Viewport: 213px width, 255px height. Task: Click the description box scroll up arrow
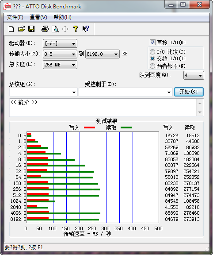click(x=200, y=103)
